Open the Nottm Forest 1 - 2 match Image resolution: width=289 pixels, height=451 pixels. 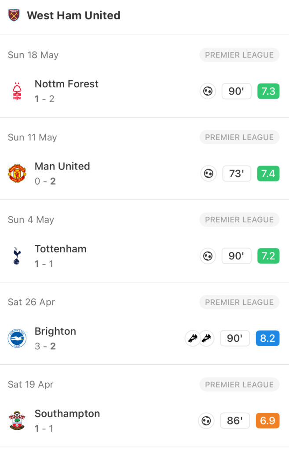click(x=144, y=91)
